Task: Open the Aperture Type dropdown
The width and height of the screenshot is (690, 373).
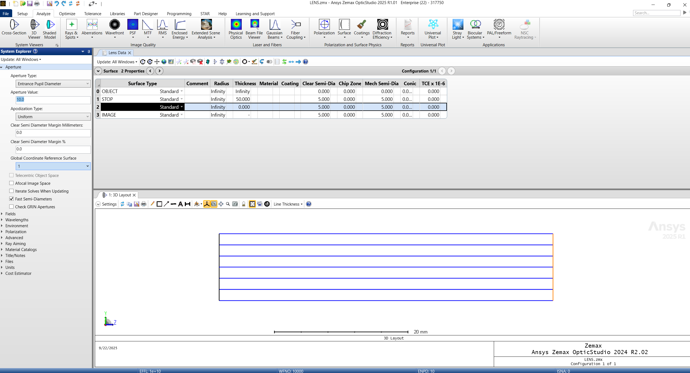Action: [53, 84]
